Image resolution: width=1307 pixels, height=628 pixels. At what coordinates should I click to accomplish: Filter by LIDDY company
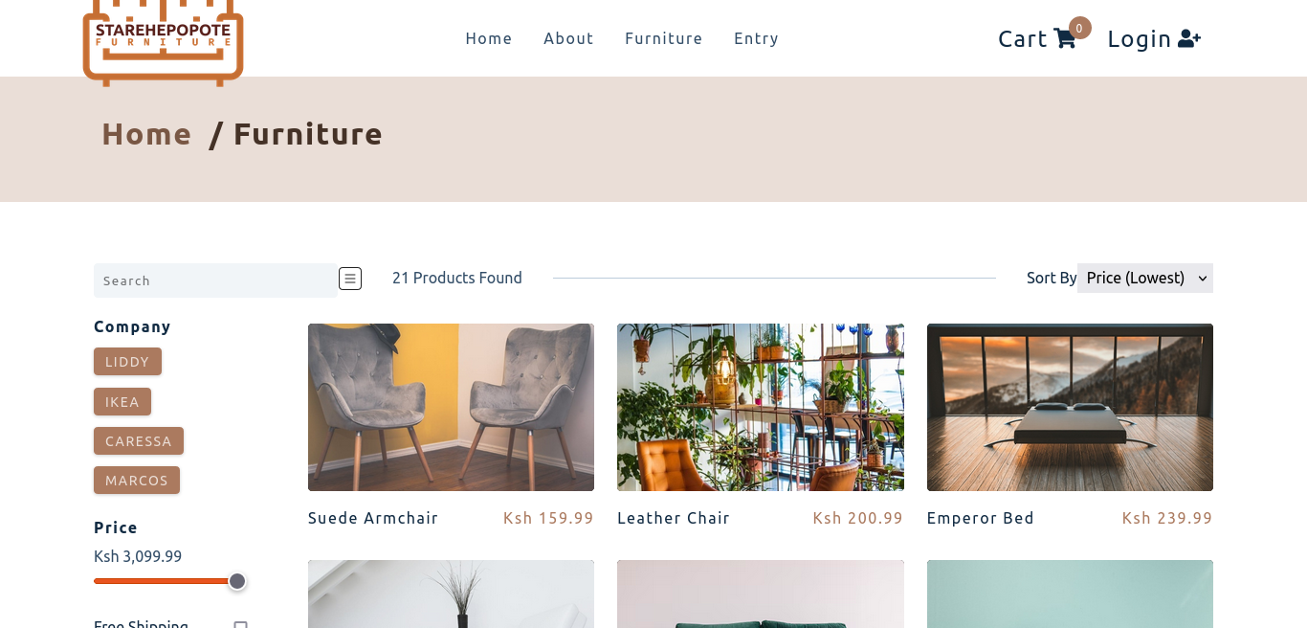point(127,362)
